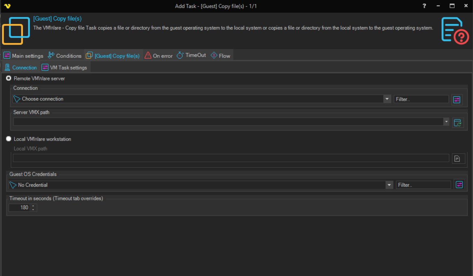Viewport: 473px width, 276px height.
Task: Select Local VMWare workstation radio option
Action: pos(9,139)
